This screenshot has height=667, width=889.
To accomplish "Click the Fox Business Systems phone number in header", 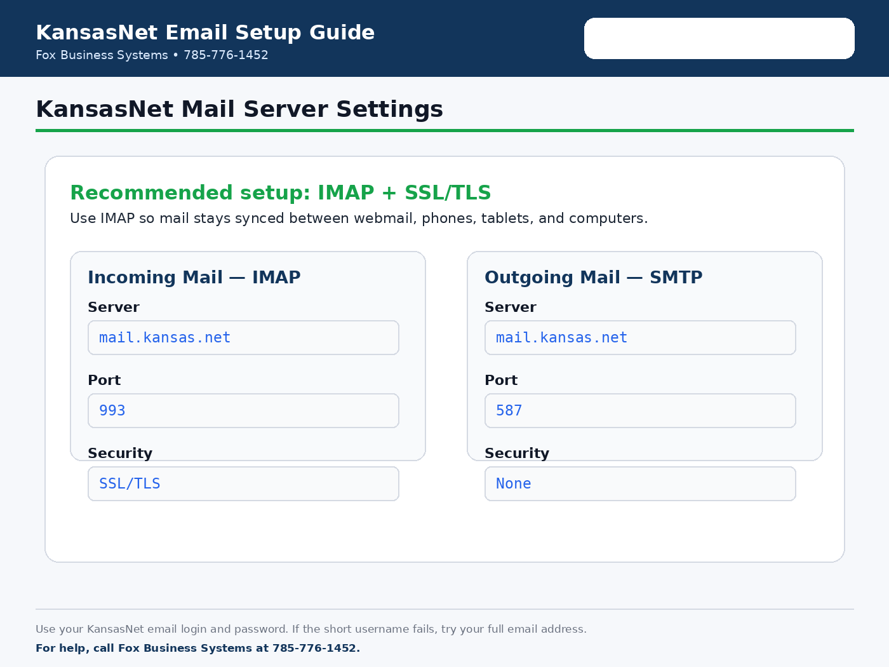I will point(226,55).
